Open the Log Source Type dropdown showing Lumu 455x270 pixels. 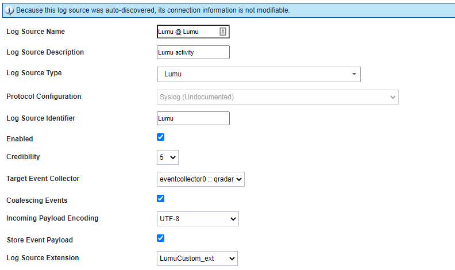coord(259,74)
